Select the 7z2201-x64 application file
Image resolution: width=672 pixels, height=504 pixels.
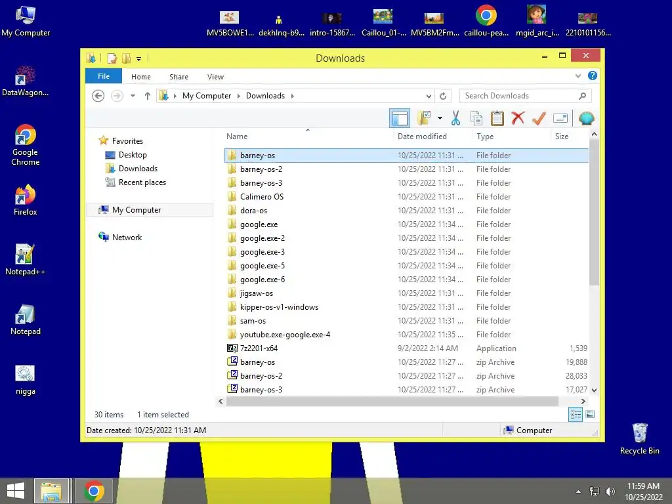[406, 348]
